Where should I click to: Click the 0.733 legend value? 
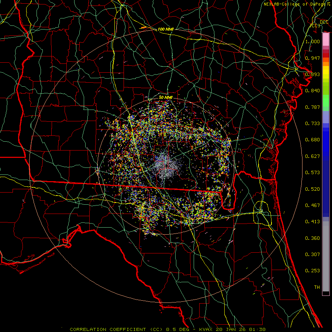312,124
